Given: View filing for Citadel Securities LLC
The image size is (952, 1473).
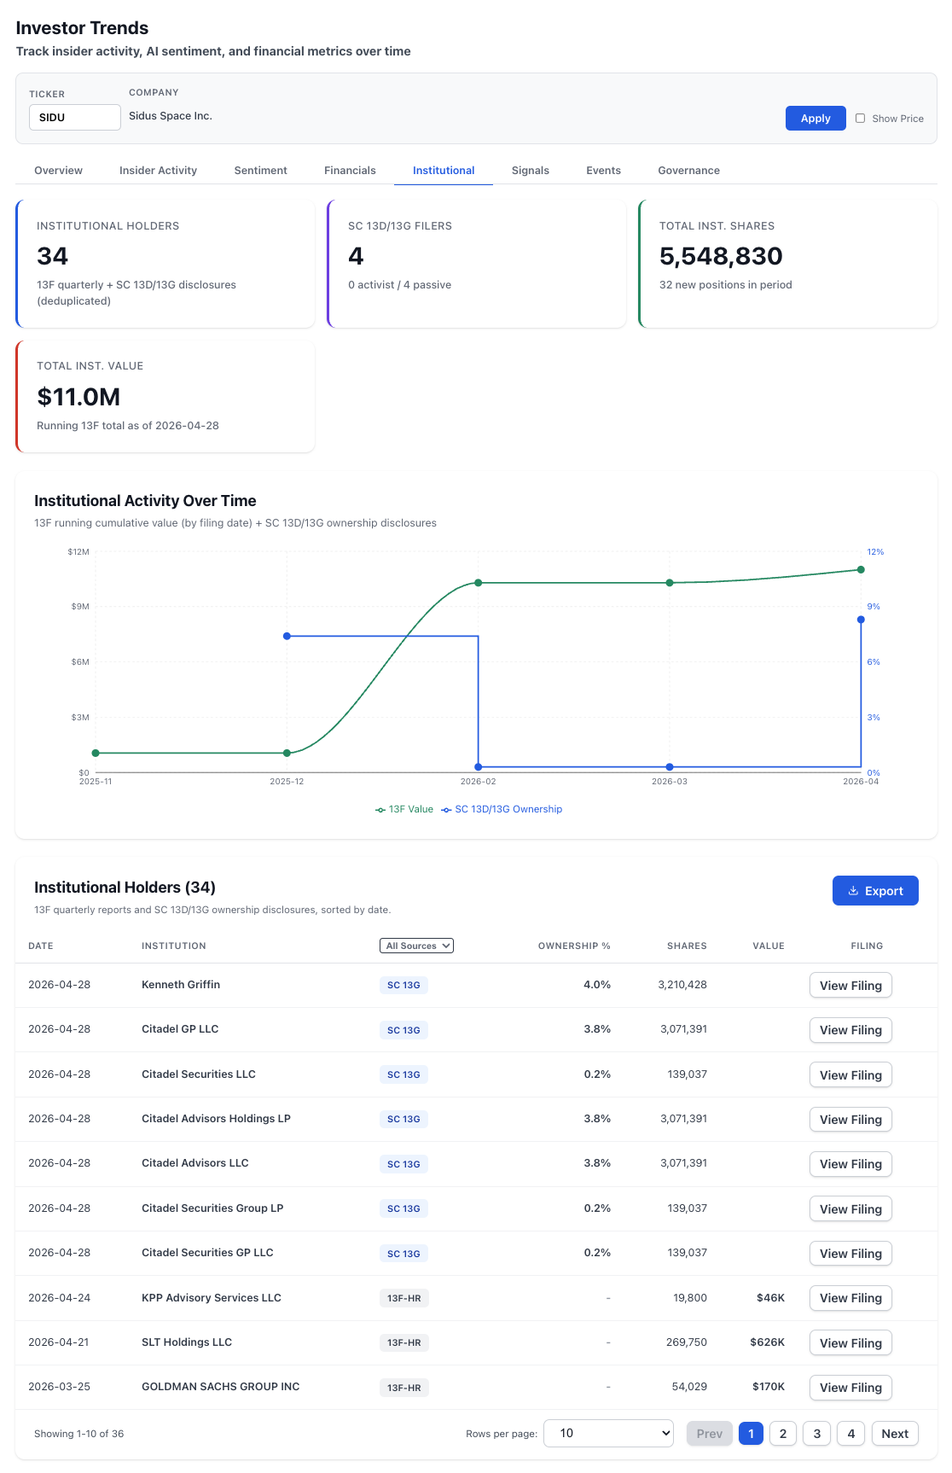Looking at the screenshot, I should click(x=850, y=1075).
